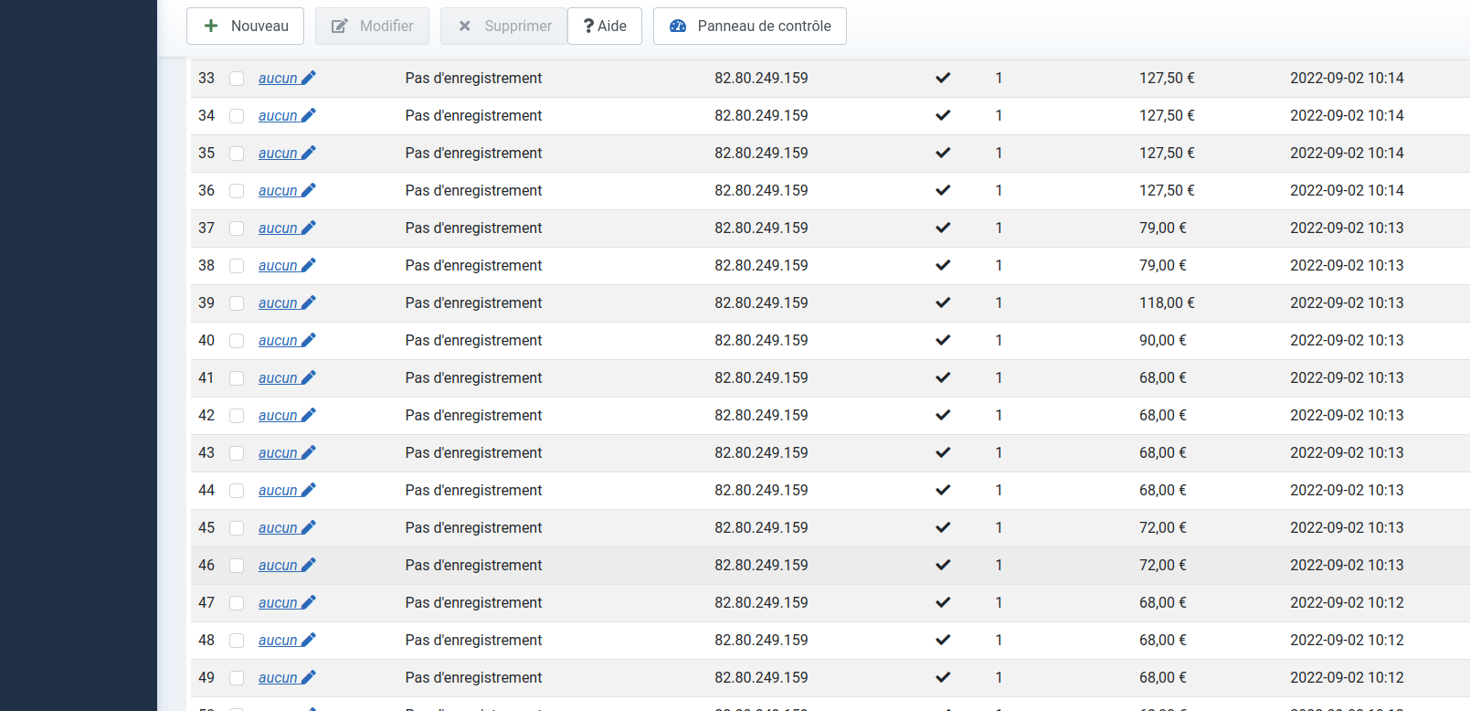Tick the checkbox for row 39
Viewport: 1470px width, 711px height.
237,303
